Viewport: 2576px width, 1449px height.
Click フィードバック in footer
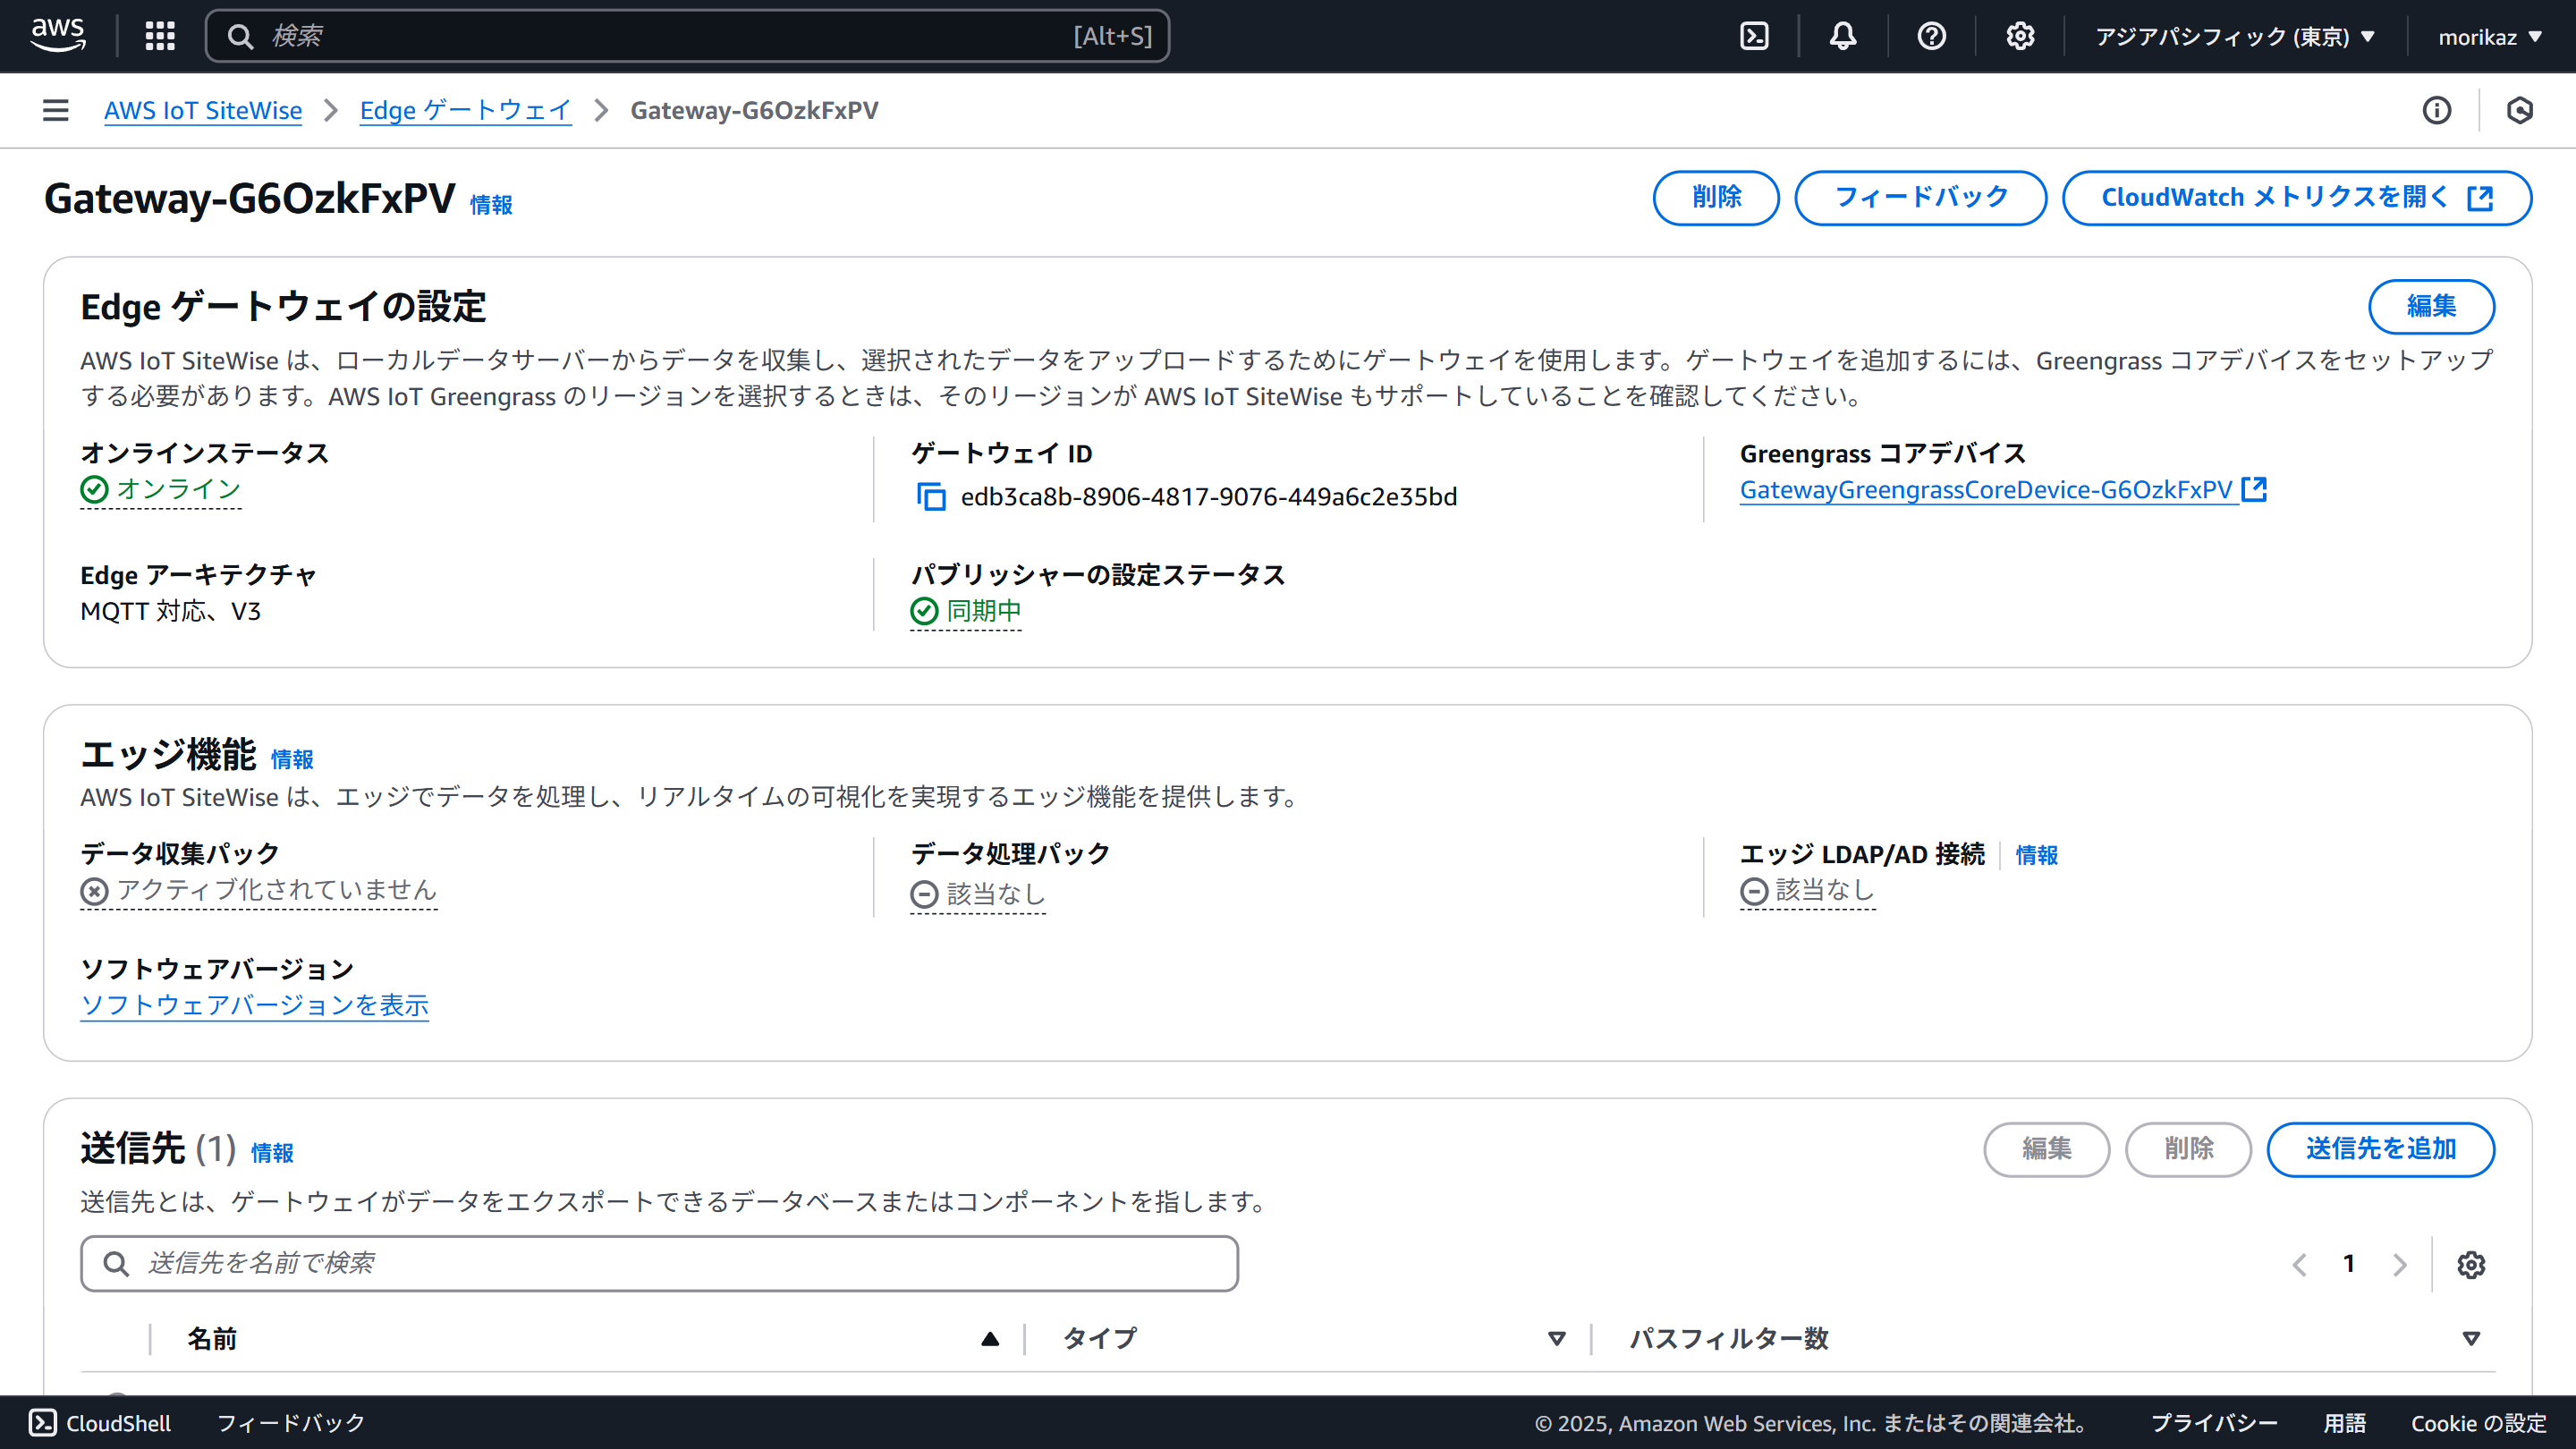click(x=291, y=1423)
